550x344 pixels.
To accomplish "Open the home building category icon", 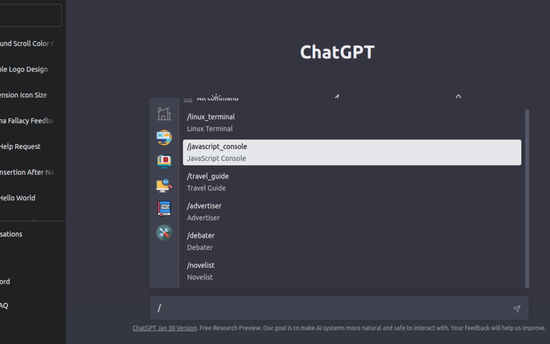I will tap(164, 114).
